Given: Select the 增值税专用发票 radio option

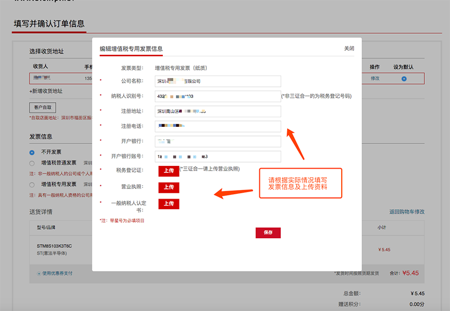Looking at the screenshot, I should tap(32, 184).
